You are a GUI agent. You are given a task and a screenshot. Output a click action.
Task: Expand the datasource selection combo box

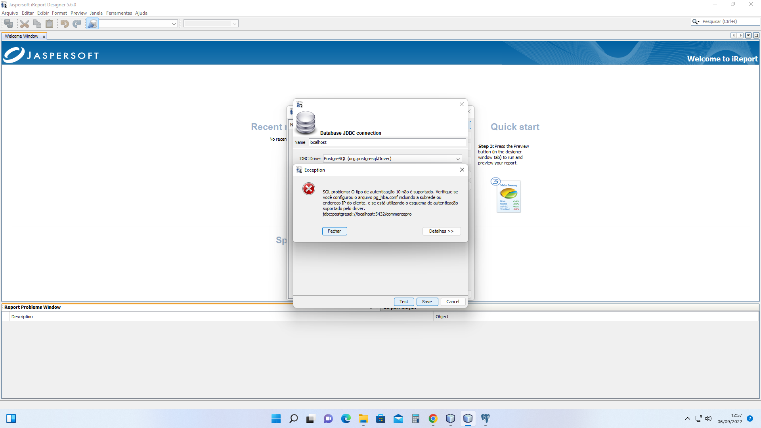click(x=174, y=24)
